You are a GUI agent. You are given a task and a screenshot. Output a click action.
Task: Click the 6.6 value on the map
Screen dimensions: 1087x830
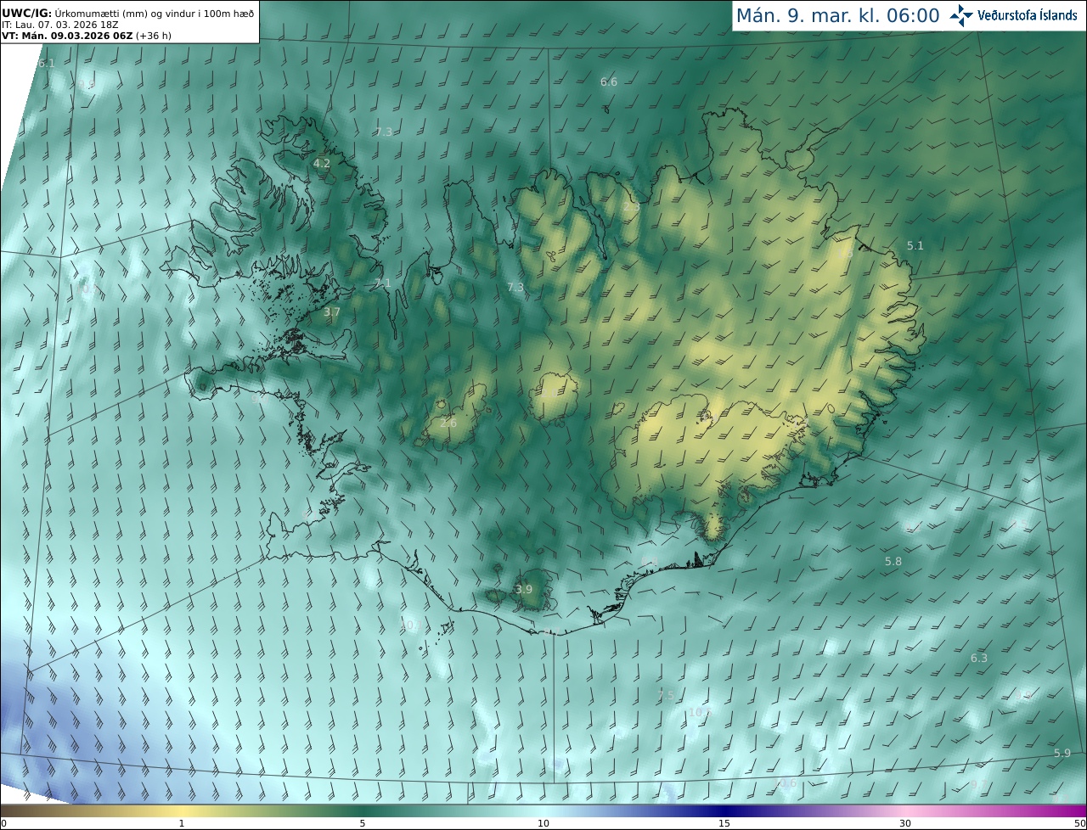click(609, 81)
